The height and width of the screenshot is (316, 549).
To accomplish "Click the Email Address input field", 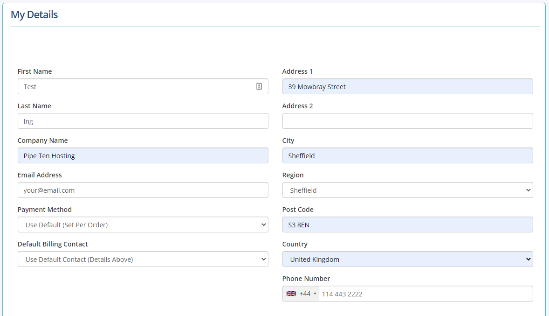I will coord(143,190).
